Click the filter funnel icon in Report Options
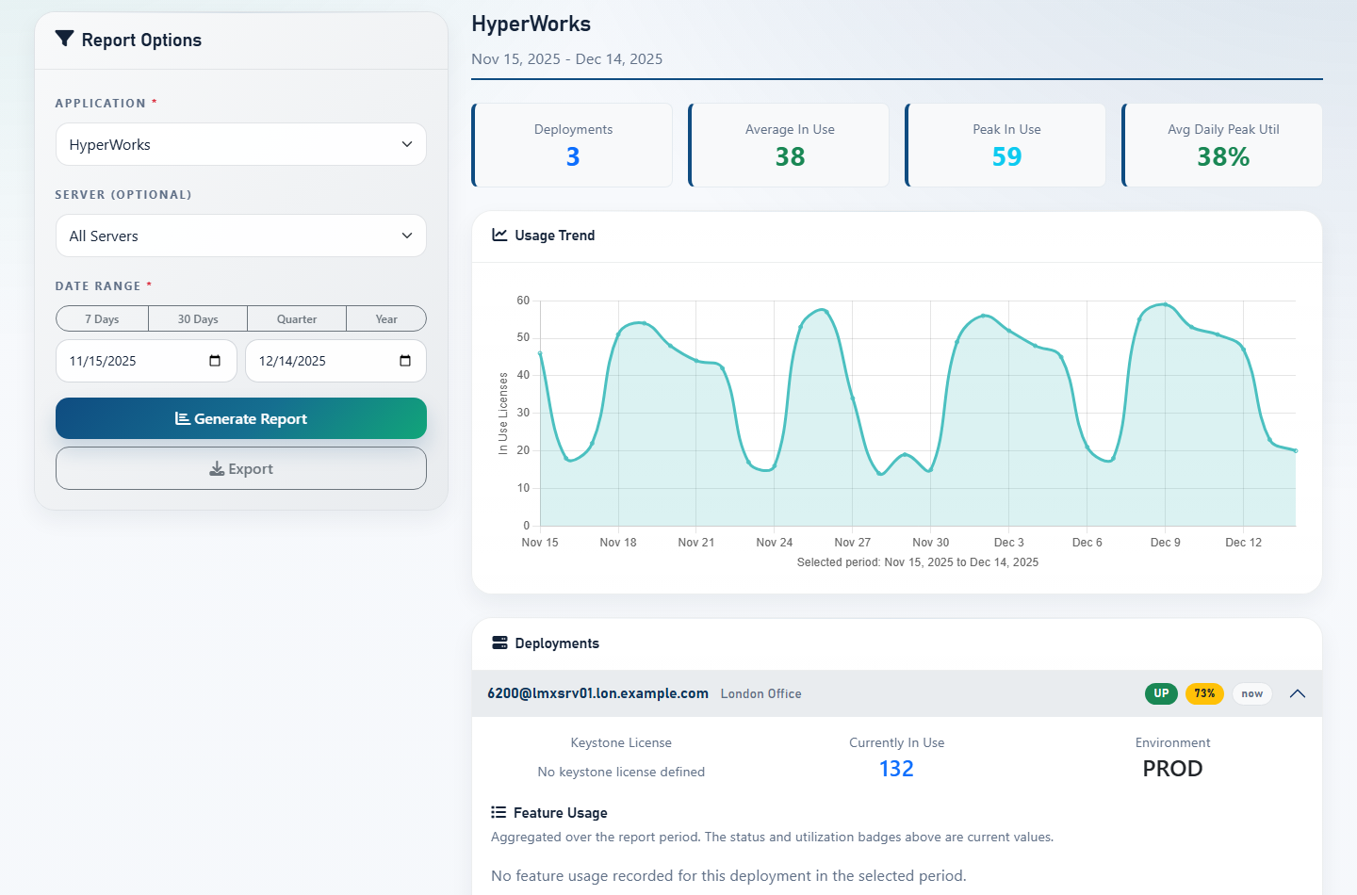The image size is (1357, 895). click(x=64, y=39)
